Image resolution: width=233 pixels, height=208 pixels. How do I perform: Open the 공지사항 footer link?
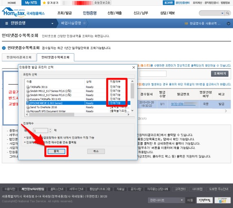tap(136, 189)
